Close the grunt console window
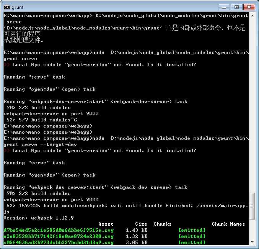259x249 pixels. [249, 7]
